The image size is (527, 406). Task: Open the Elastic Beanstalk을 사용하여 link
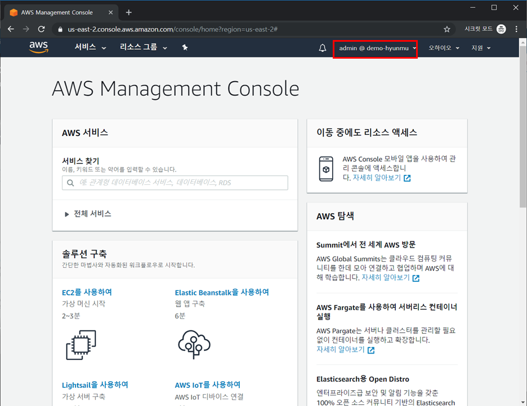[222, 292]
